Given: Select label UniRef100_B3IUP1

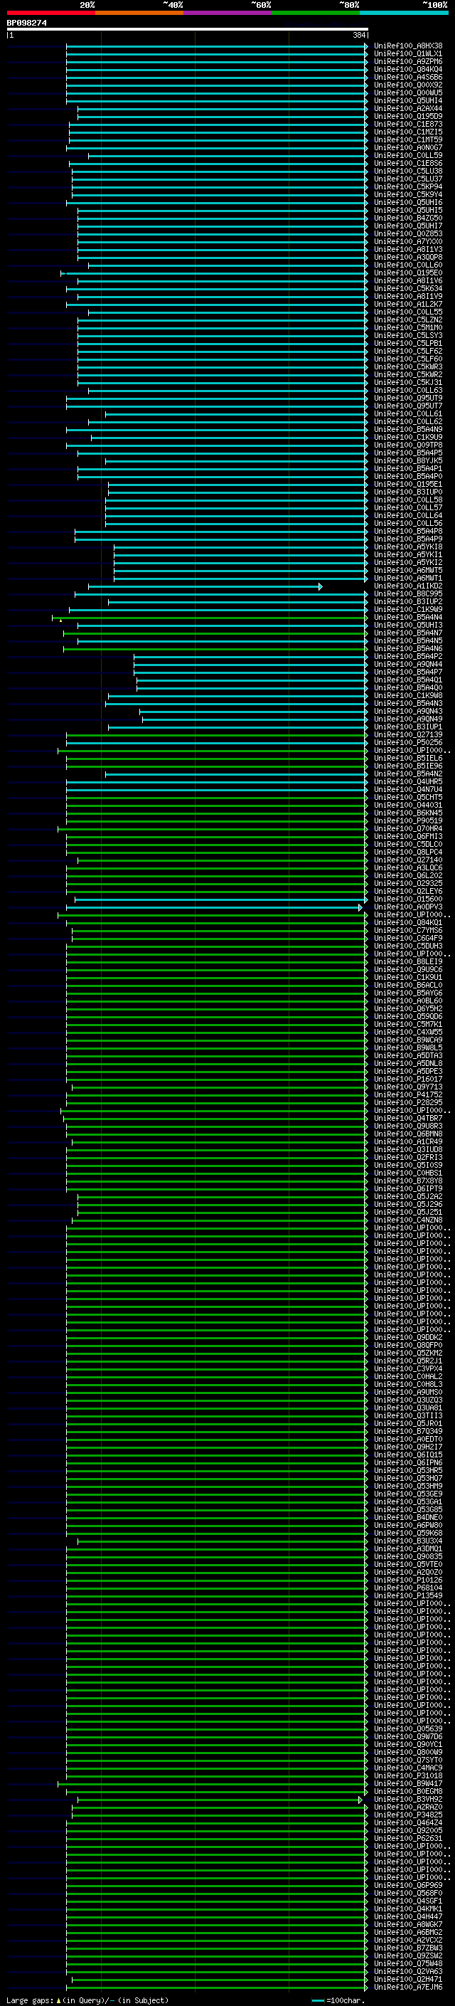Looking at the screenshot, I should tap(407, 727).
